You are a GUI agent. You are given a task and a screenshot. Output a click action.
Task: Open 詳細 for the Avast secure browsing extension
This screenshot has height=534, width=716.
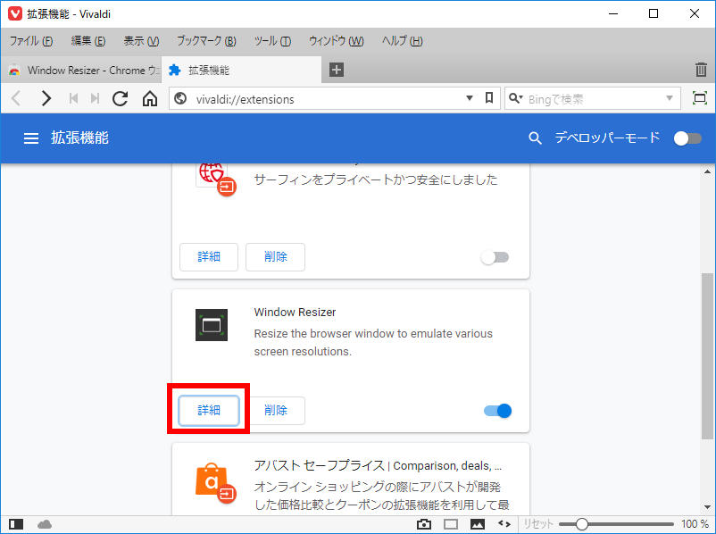click(209, 257)
